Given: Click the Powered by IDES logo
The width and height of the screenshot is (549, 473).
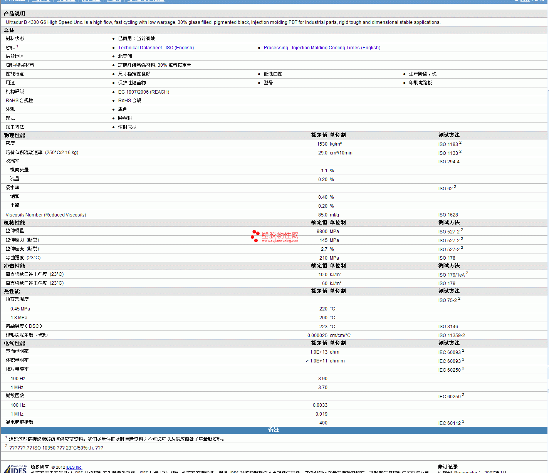Looking at the screenshot, I should click(16, 469).
